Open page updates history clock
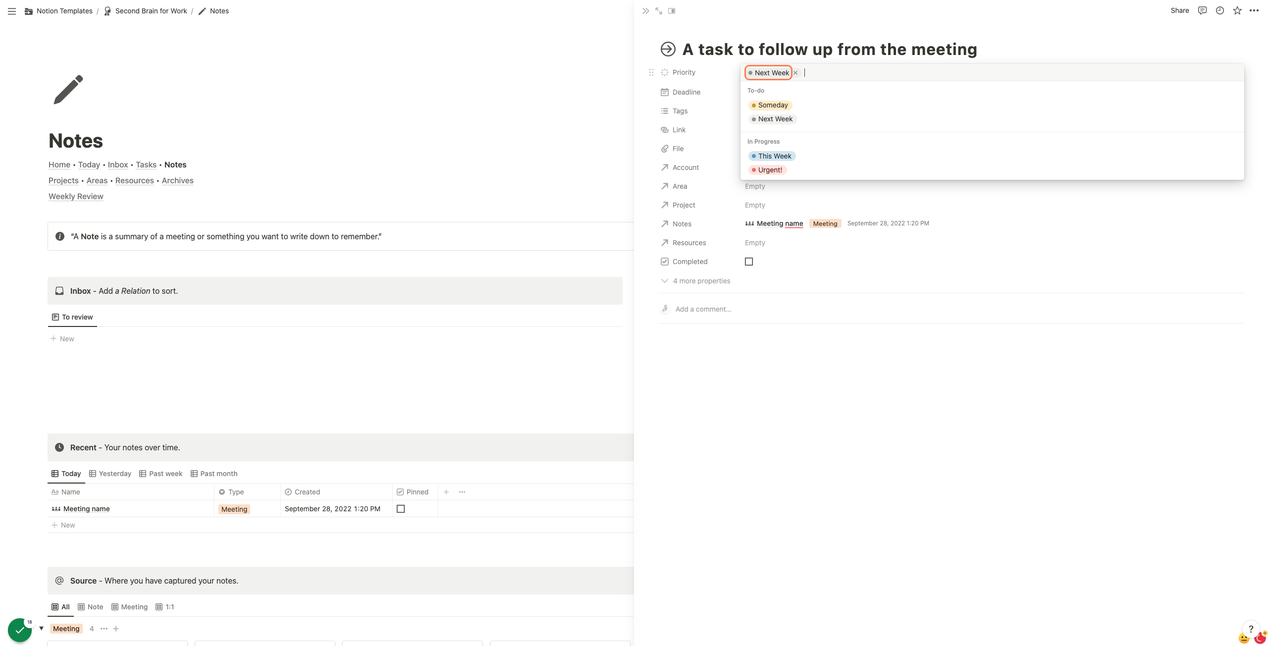The height and width of the screenshot is (646, 1268). (1220, 10)
